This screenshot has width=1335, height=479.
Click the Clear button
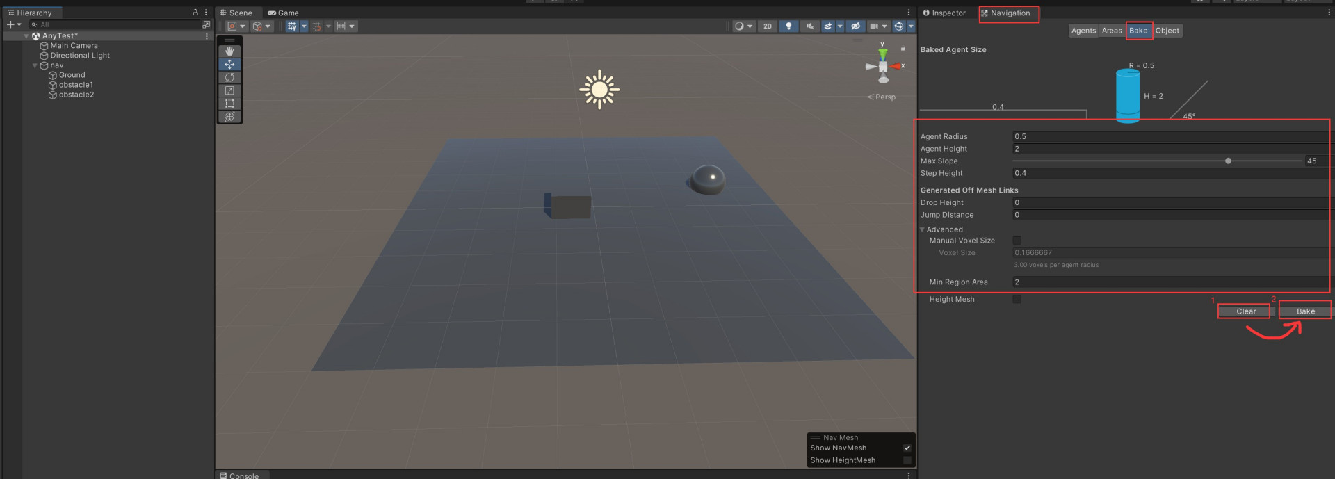1245,311
